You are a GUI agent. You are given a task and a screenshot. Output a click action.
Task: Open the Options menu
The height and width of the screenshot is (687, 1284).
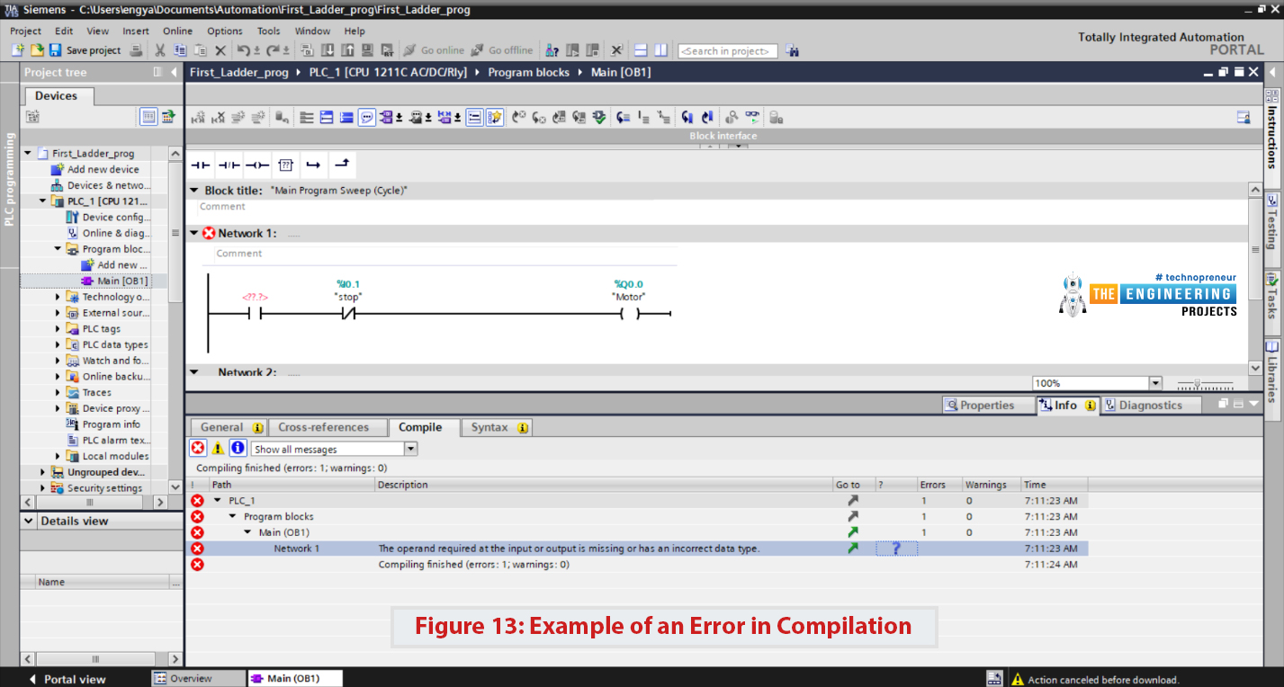tap(225, 31)
